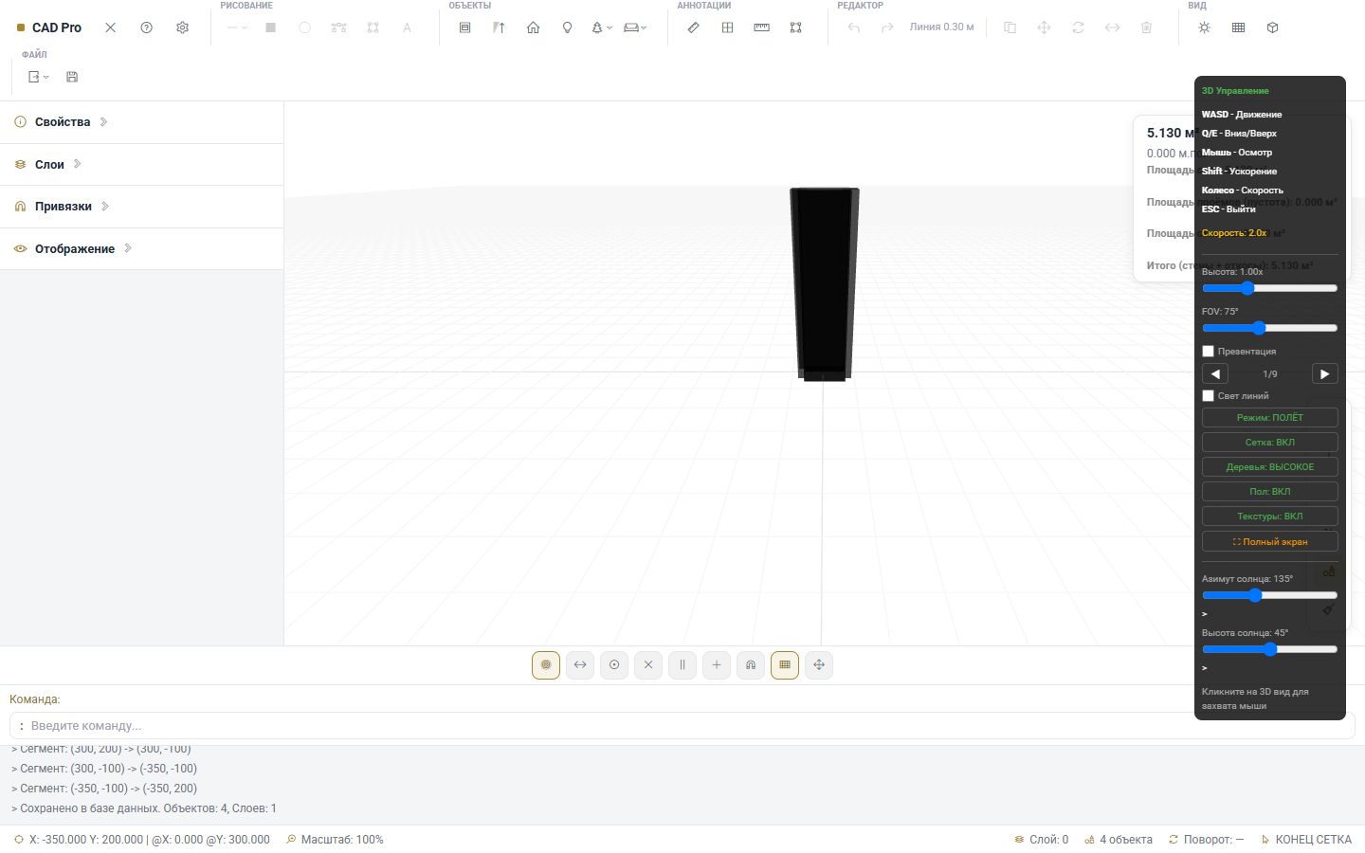Viewport: 1365px width, 853px height.
Task: Click the Деревья: ВЫСОКОЕ button
Action: 1269,467
